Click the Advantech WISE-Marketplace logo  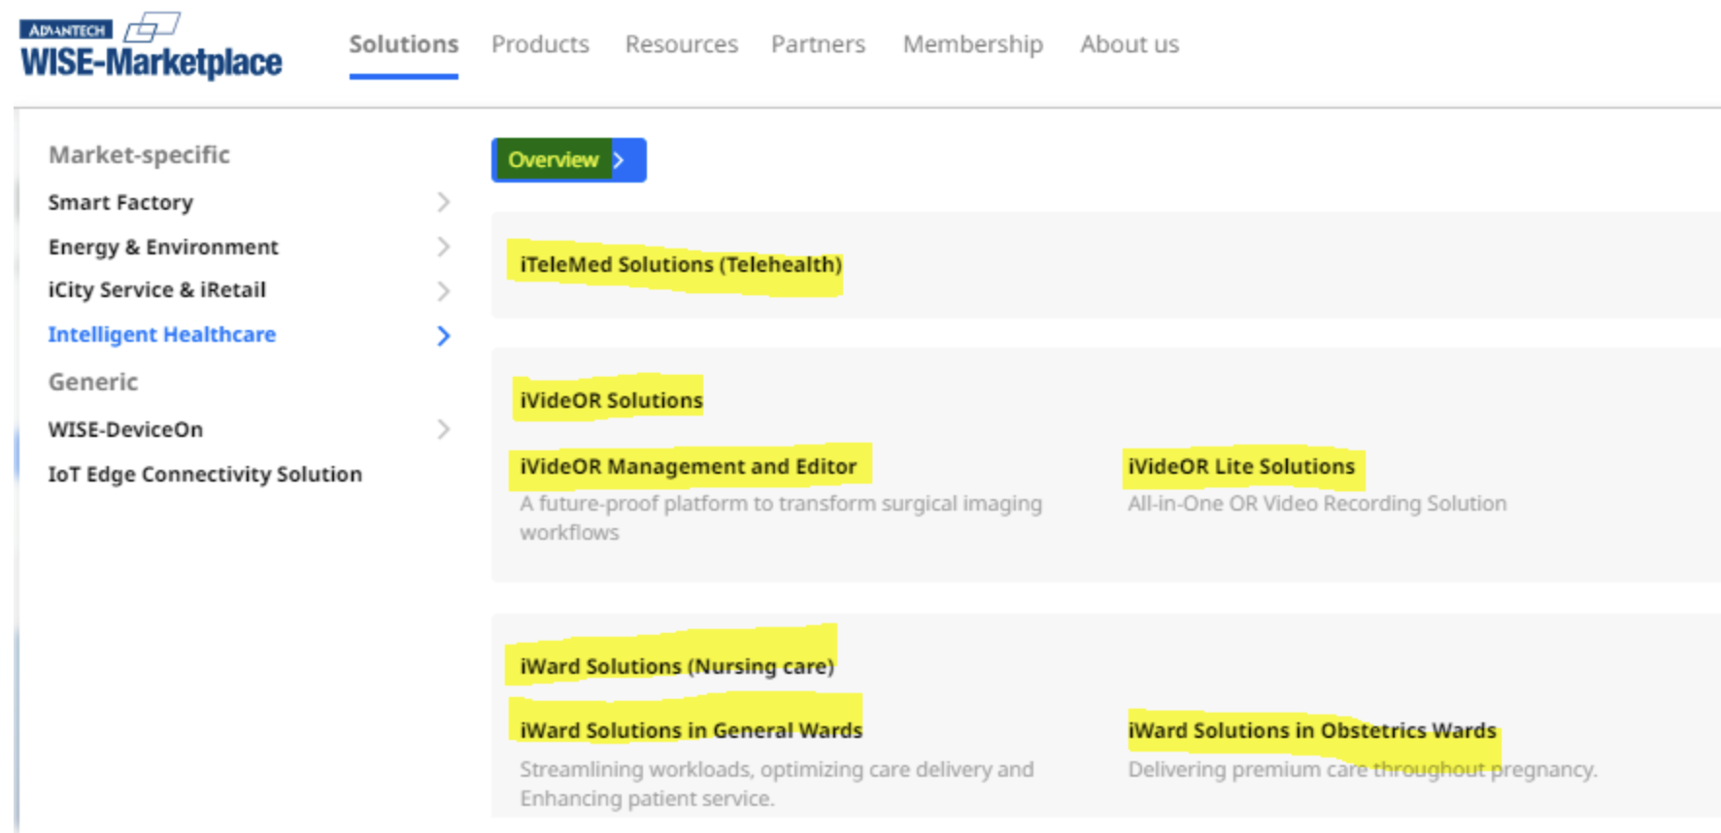151,47
